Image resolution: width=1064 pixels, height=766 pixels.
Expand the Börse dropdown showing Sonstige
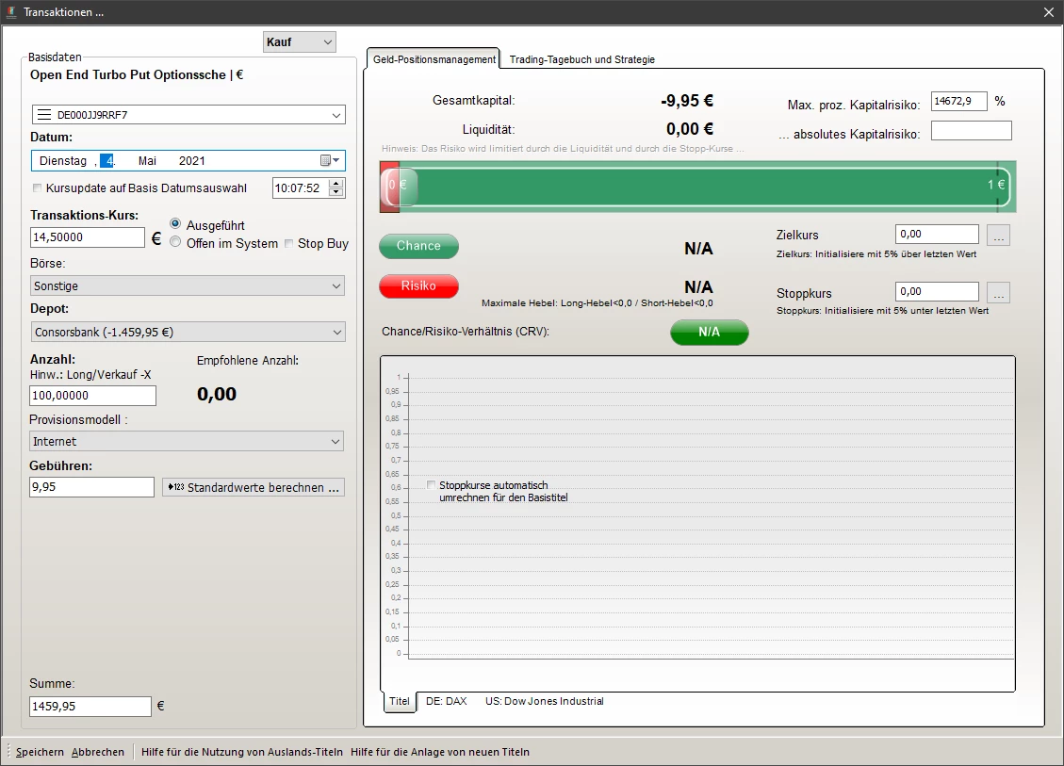tap(188, 285)
